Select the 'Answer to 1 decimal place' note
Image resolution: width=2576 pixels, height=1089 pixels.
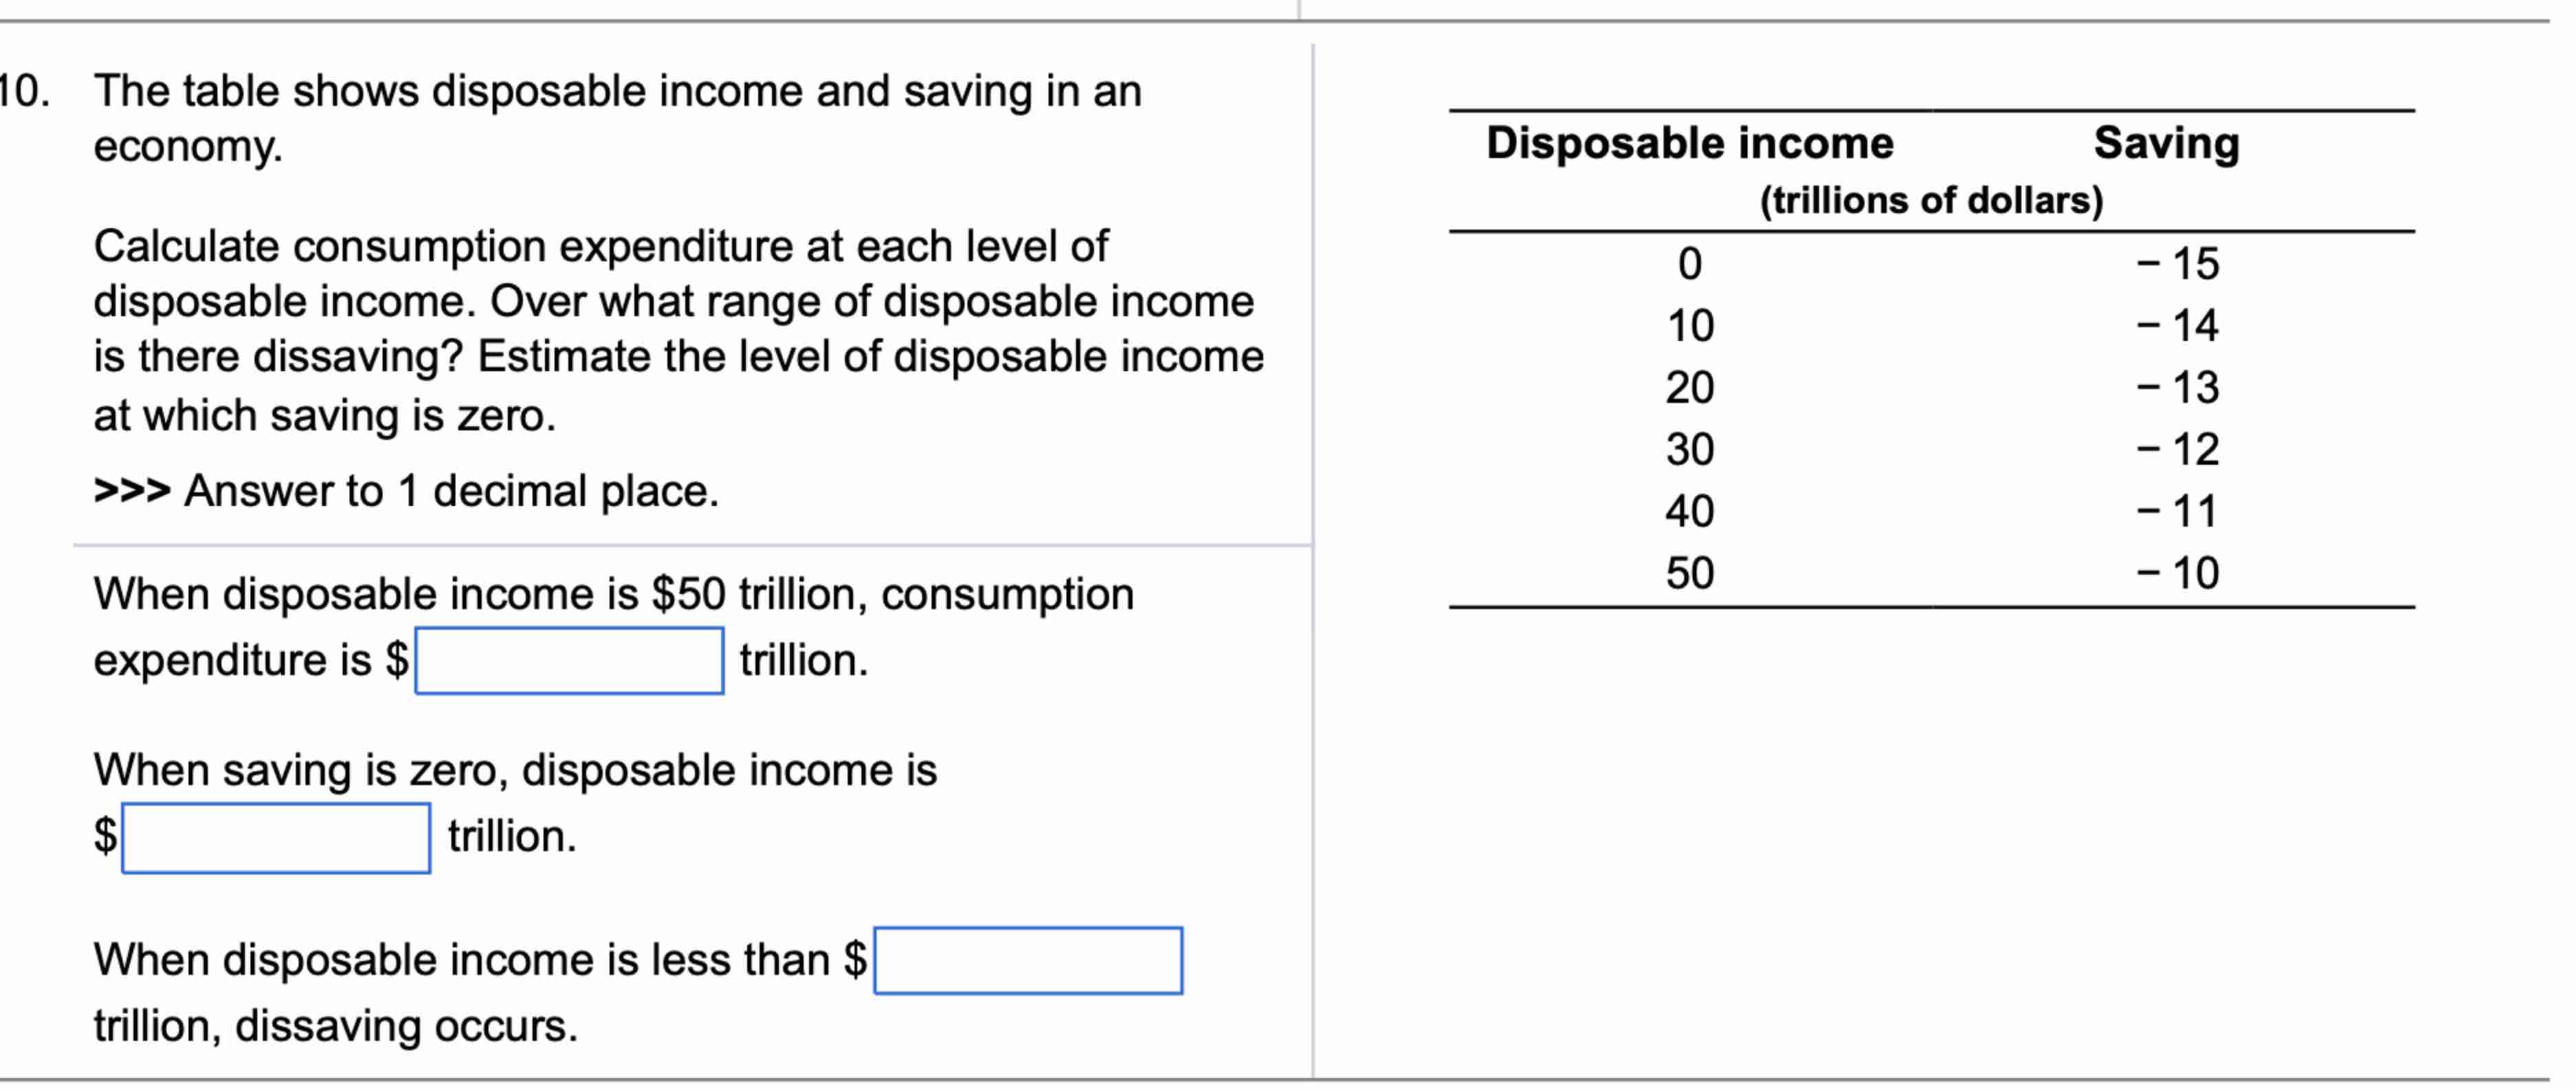coord(406,489)
